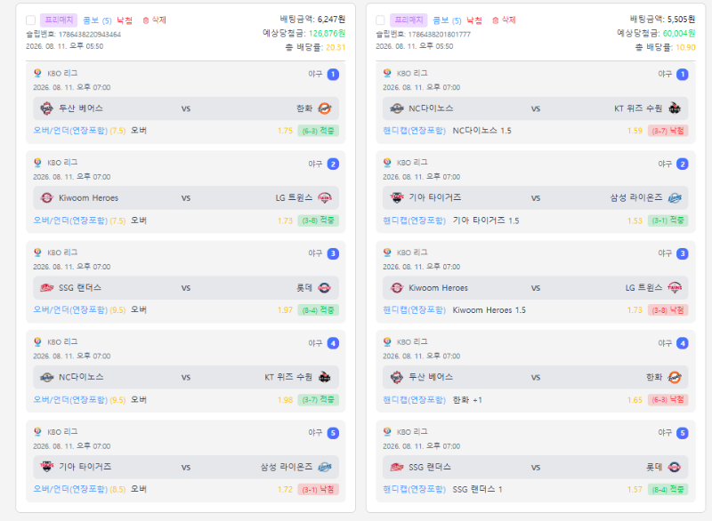712x521 pixels.
Task: Check the left bet slip checkbox
Action: pos(31,20)
